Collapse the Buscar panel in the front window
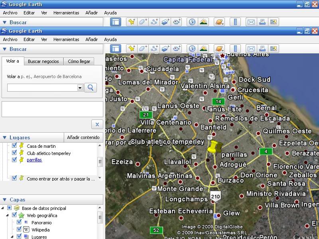319x239 pixels. [x=5, y=49]
